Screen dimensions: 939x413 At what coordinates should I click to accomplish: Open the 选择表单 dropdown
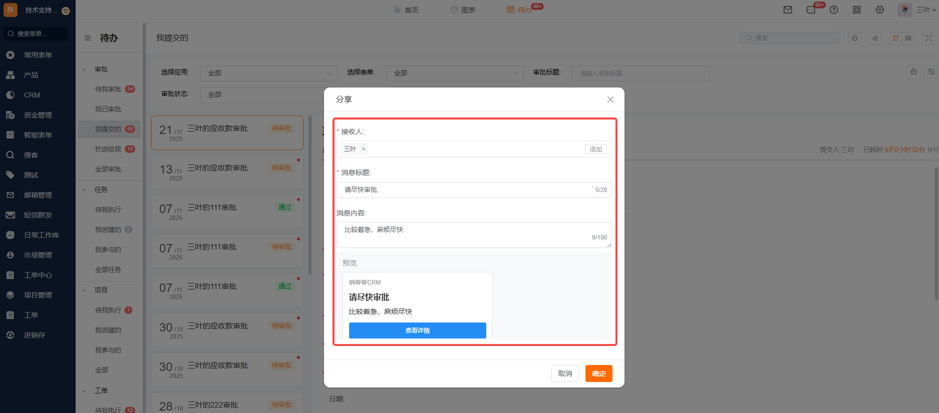pyautogui.click(x=454, y=73)
